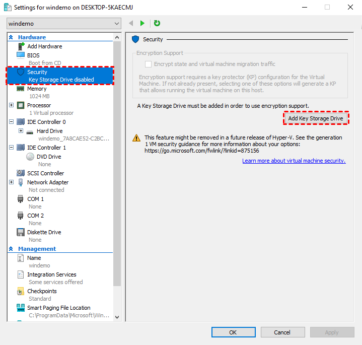Expand the Network Adapter tree node
The width and height of the screenshot is (362, 345).
click(11, 182)
